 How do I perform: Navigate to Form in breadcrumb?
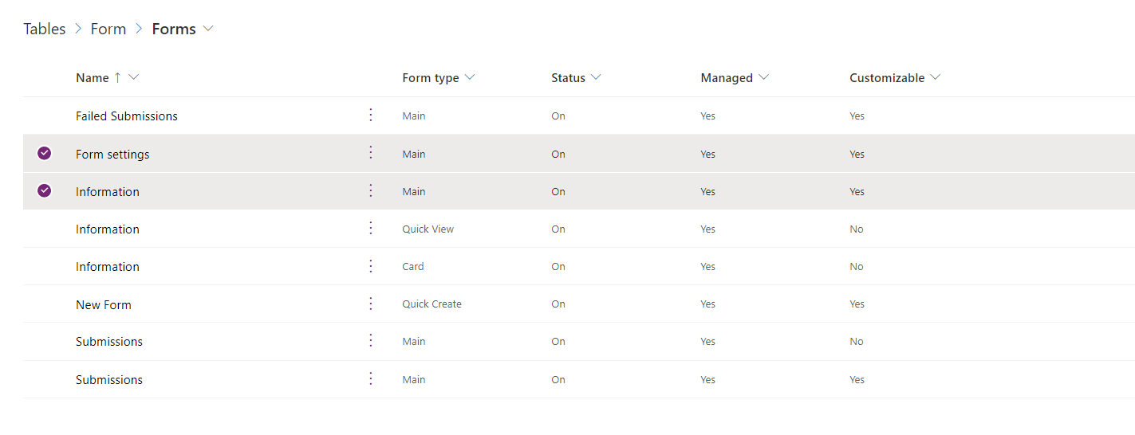point(108,29)
